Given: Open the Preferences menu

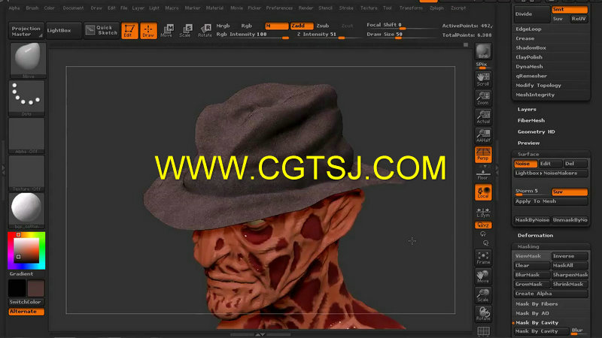Looking at the screenshot, I should pos(279,8).
